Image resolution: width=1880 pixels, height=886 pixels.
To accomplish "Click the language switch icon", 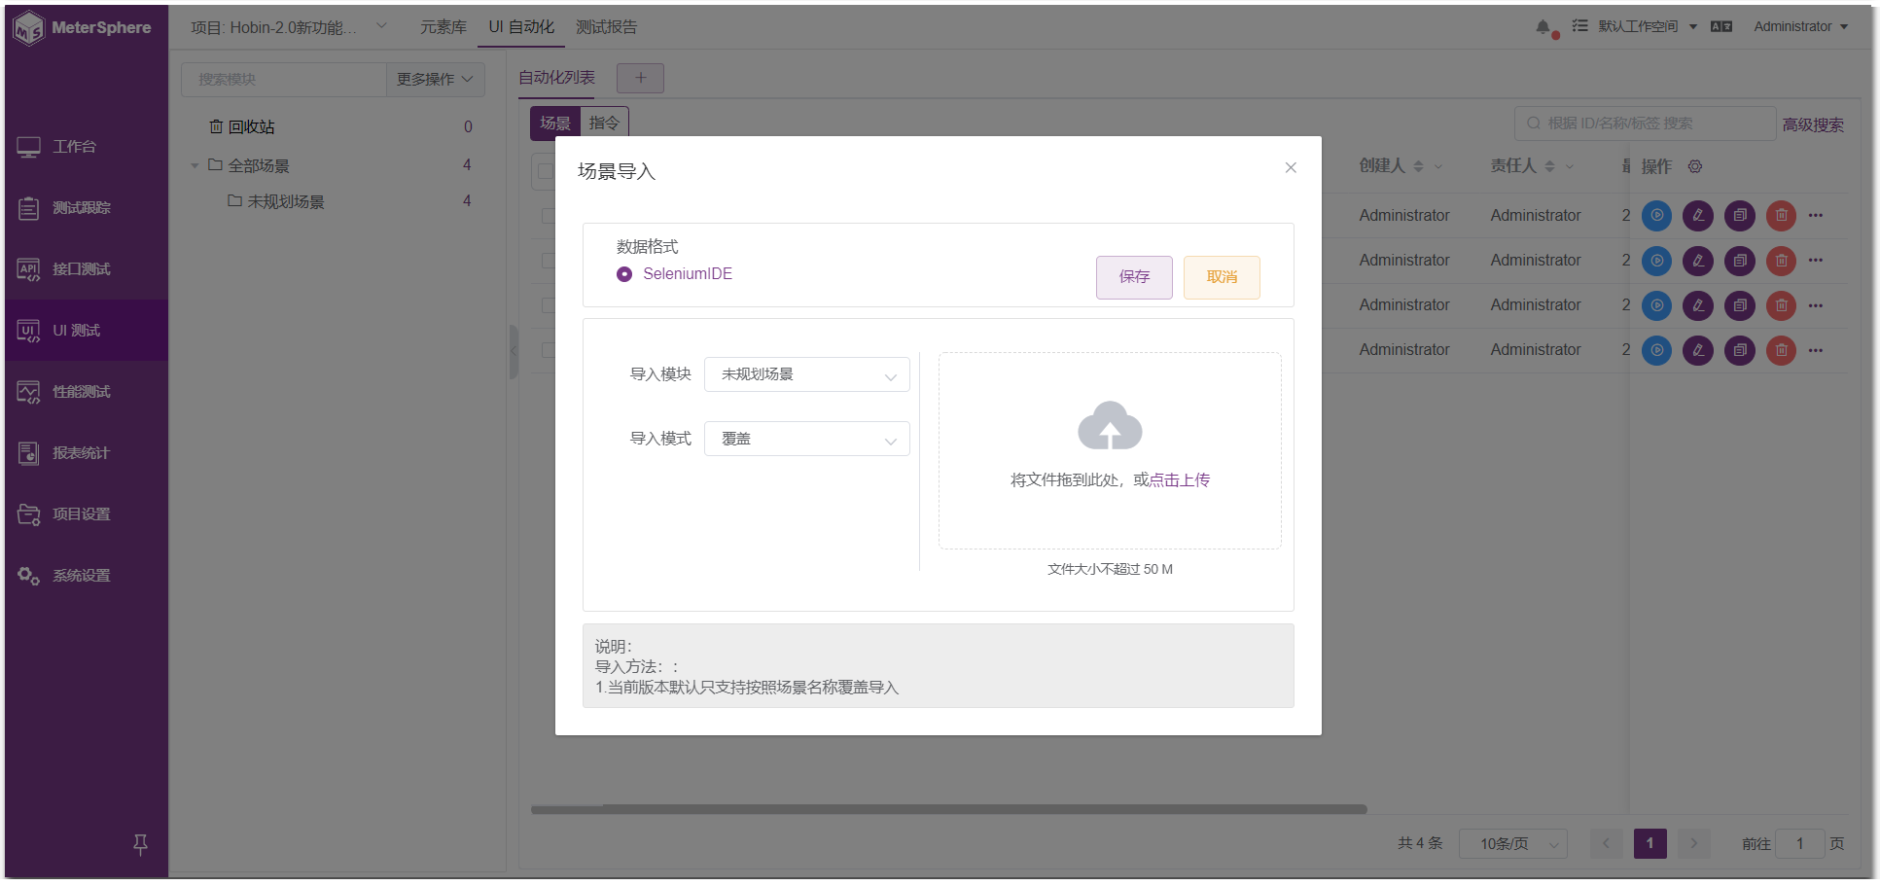I will pyautogui.click(x=1721, y=27).
